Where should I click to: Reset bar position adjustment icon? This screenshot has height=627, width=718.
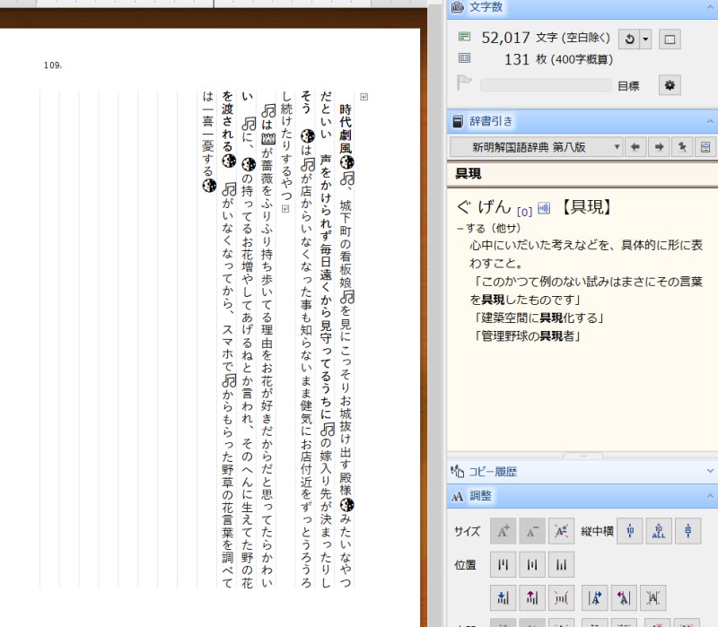[x=562, y=597]
